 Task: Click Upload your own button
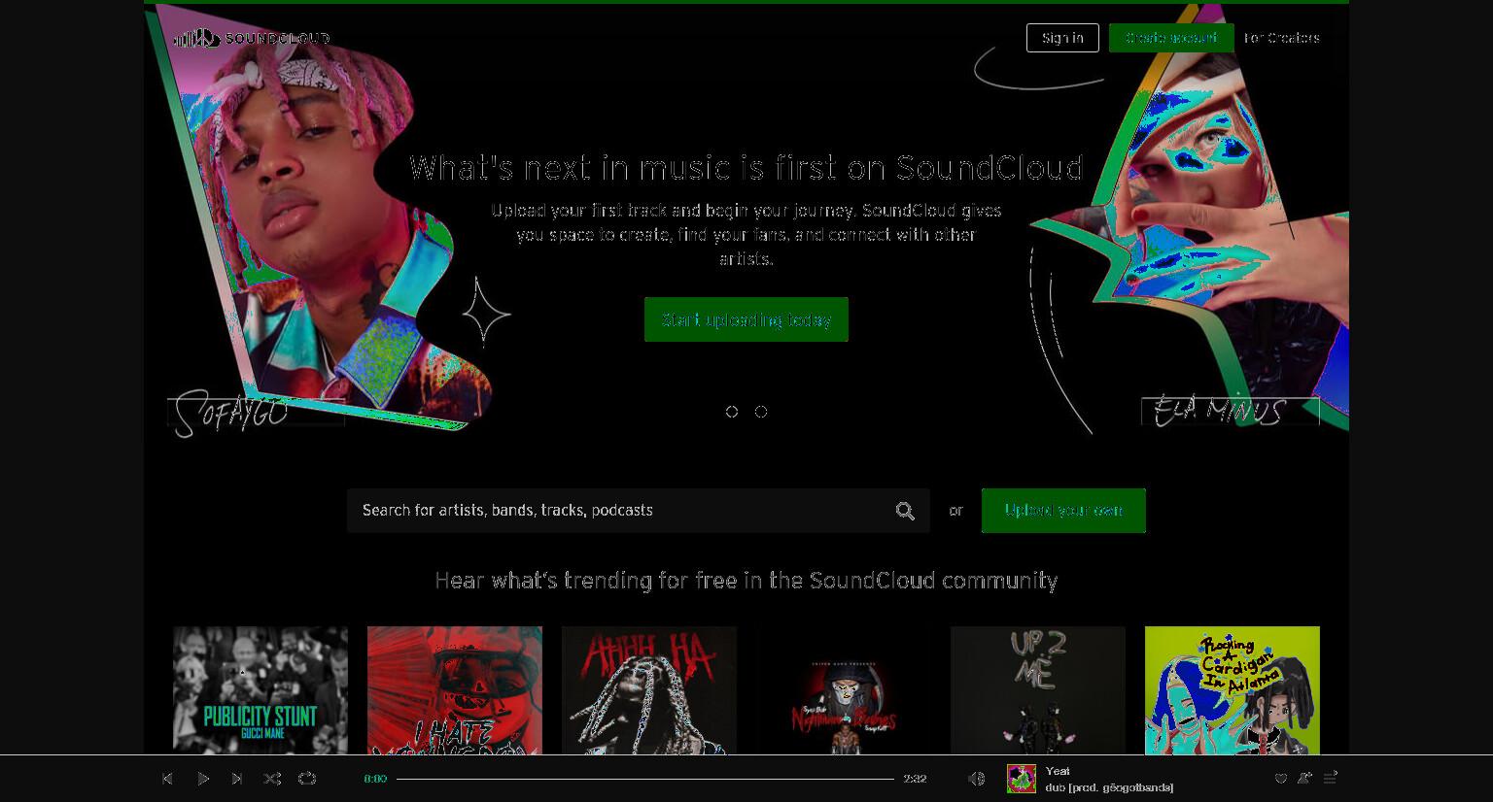click(1063, 511)
